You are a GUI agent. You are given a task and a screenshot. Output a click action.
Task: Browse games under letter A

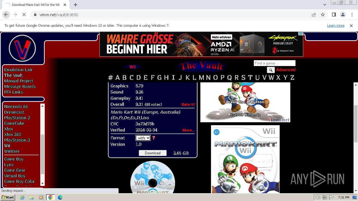pyautogui.click(x=117, y=78)
